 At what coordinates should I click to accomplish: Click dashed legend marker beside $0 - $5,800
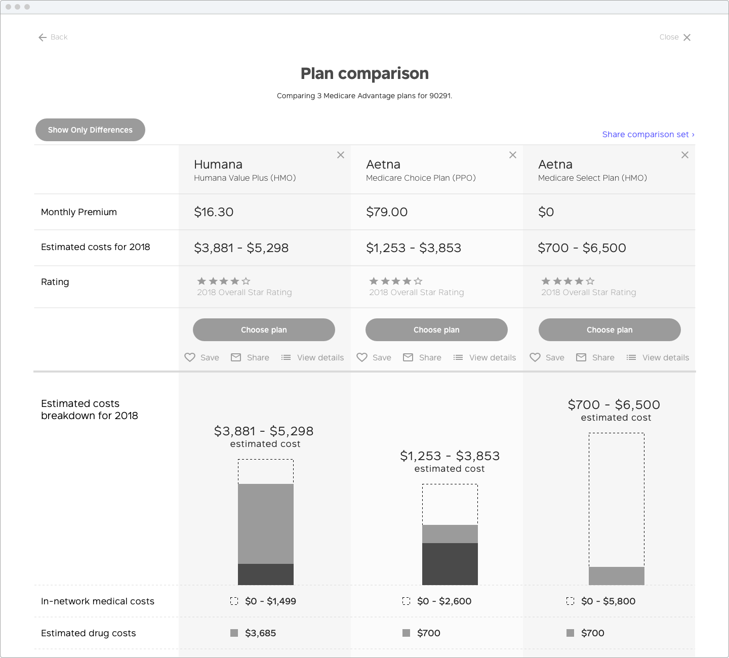tap(570, 601)
